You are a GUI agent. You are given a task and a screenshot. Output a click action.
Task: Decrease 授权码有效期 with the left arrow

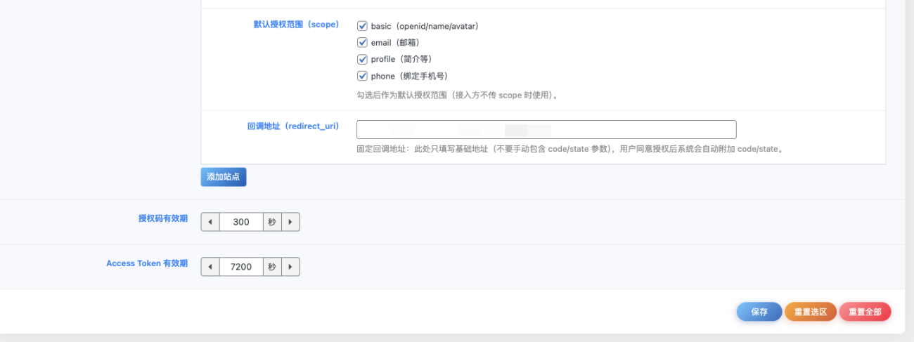210,222
